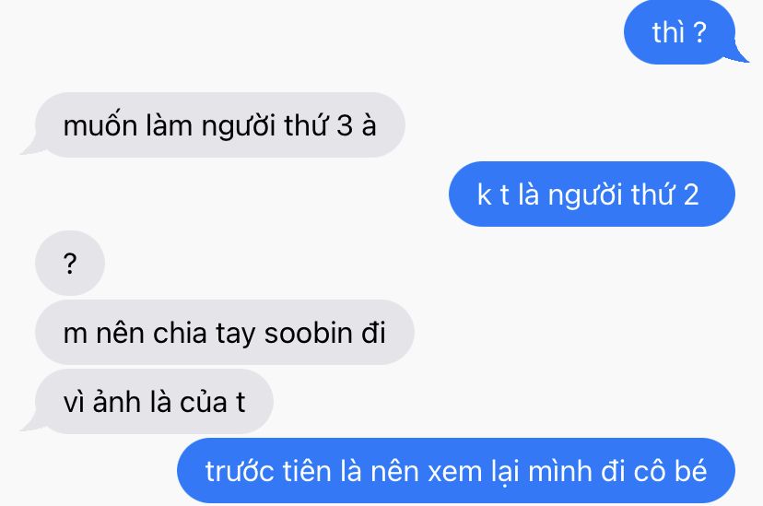Click the tail of the "muốn làm người thứ 3 à" bubble
This screenshot has width=763, height=506.
coord(30,147)
